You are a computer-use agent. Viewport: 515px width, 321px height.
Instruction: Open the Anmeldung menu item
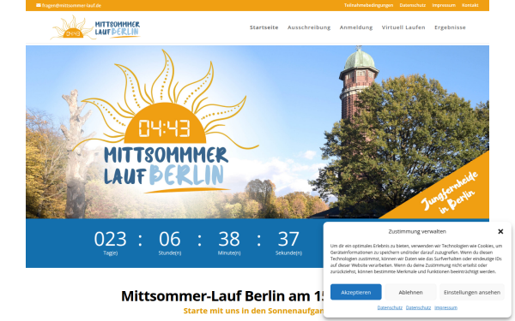(x=356, y=27)
